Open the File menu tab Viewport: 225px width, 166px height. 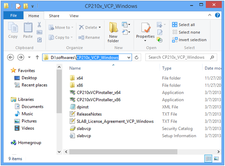coord(14,16)
